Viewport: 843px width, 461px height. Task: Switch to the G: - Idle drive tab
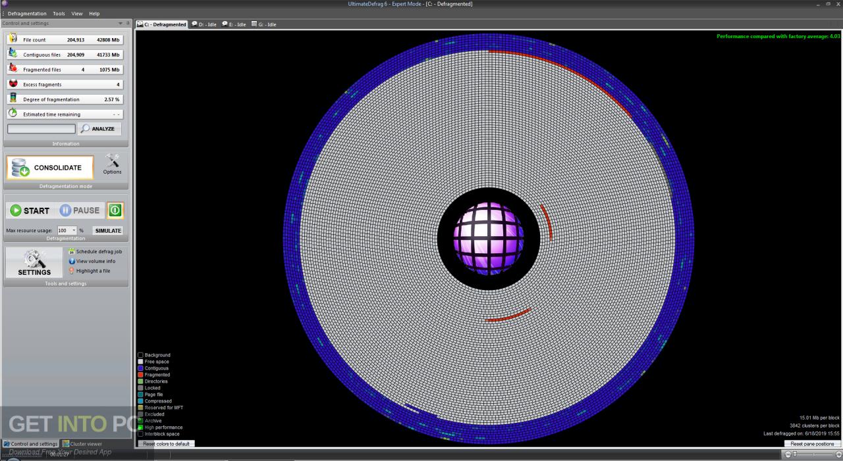(263, 24)
